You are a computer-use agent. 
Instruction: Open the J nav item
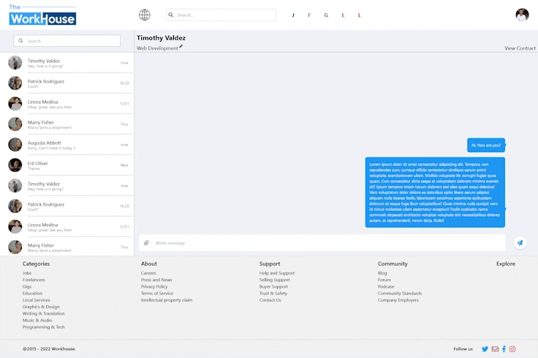point(293,15)
